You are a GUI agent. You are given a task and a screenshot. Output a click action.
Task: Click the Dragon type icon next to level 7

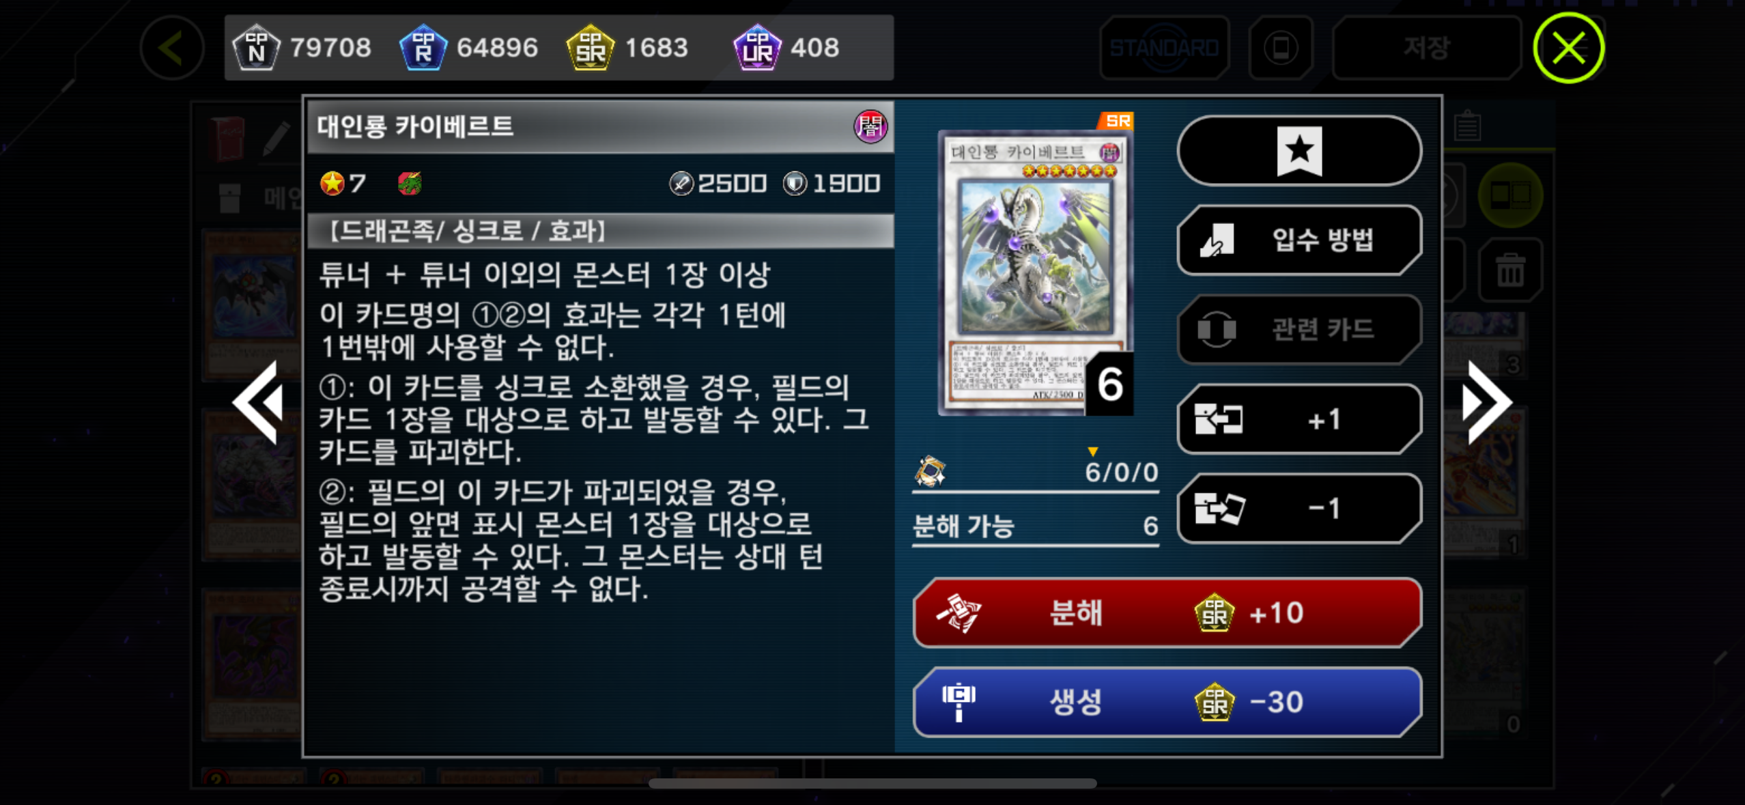(x=410, y=183)
